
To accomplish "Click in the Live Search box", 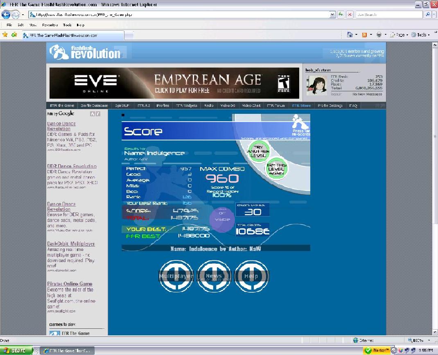I will tap(389, 14).
